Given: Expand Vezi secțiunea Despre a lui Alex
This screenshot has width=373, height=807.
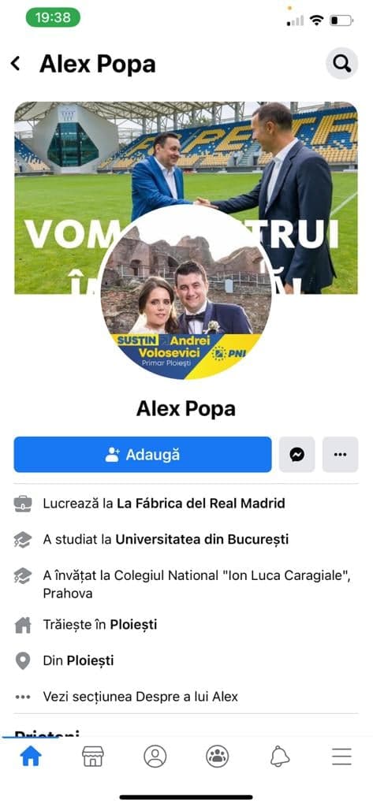Looking at the screenshot, I should pos(140,697).
